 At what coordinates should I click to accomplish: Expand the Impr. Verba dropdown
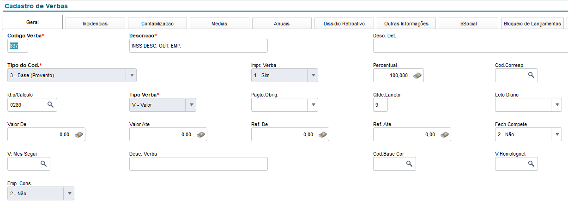click(x=313, y=75)
